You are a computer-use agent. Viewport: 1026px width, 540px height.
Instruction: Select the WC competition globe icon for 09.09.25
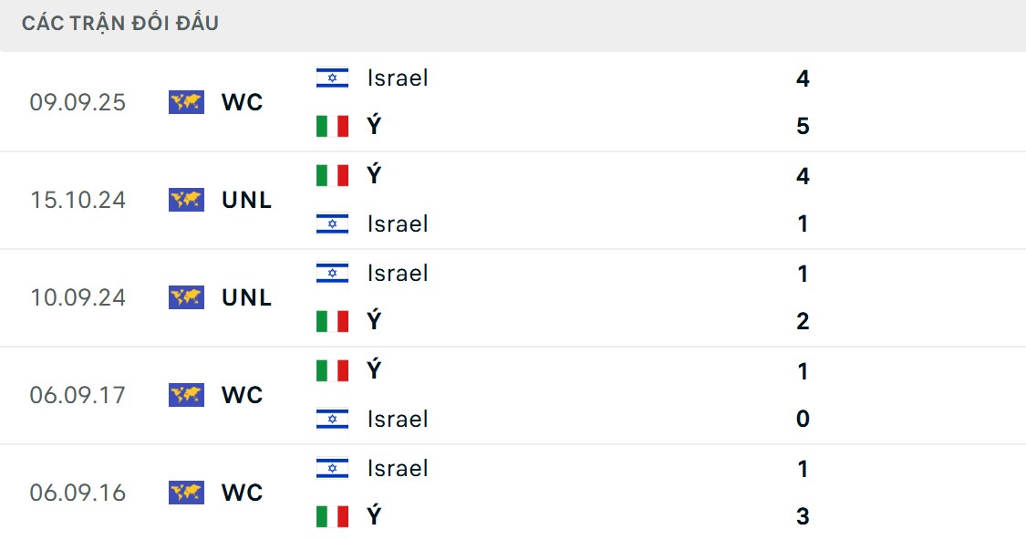tap(186, 102)
